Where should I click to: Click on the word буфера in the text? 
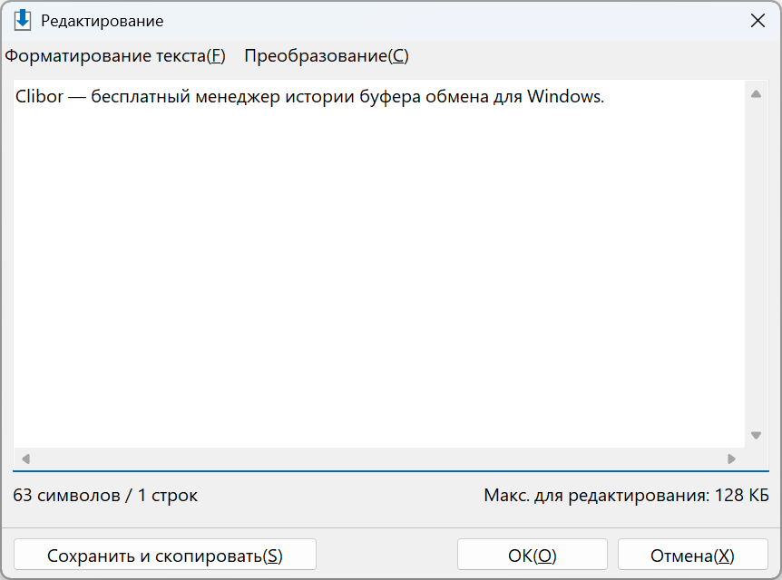coord(390,96)
